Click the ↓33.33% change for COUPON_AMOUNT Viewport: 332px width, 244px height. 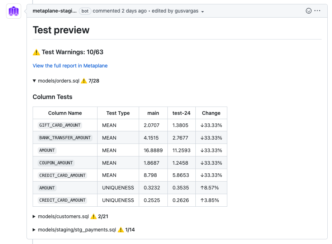coord(211,163)
